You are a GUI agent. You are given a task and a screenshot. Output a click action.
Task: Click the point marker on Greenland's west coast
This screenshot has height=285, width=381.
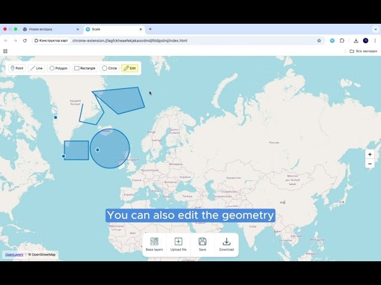point(55,118)
